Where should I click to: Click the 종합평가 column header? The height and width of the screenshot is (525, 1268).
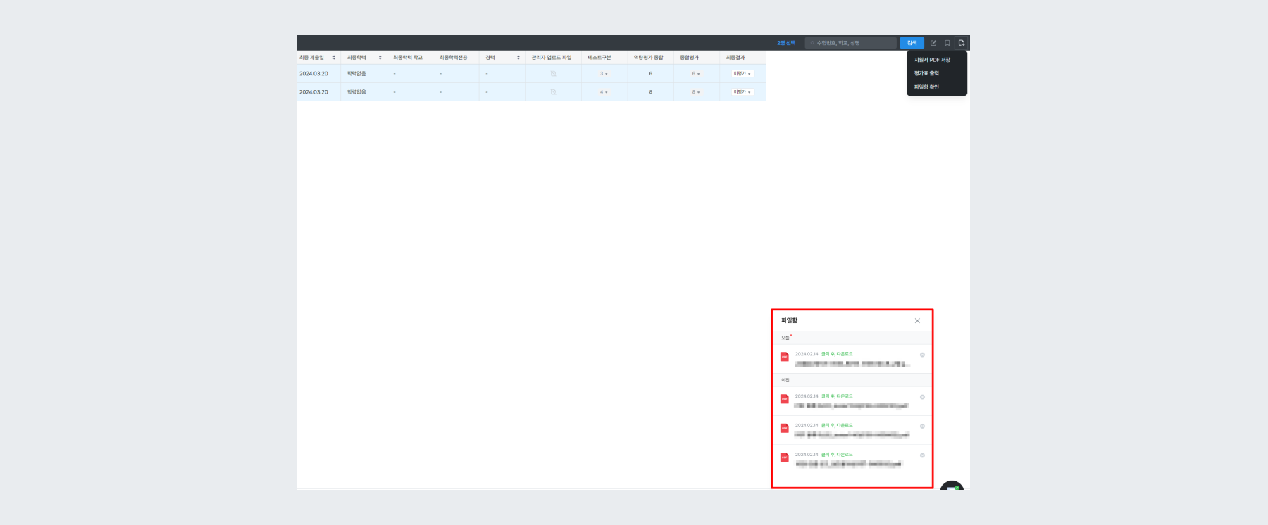(689, 58)
